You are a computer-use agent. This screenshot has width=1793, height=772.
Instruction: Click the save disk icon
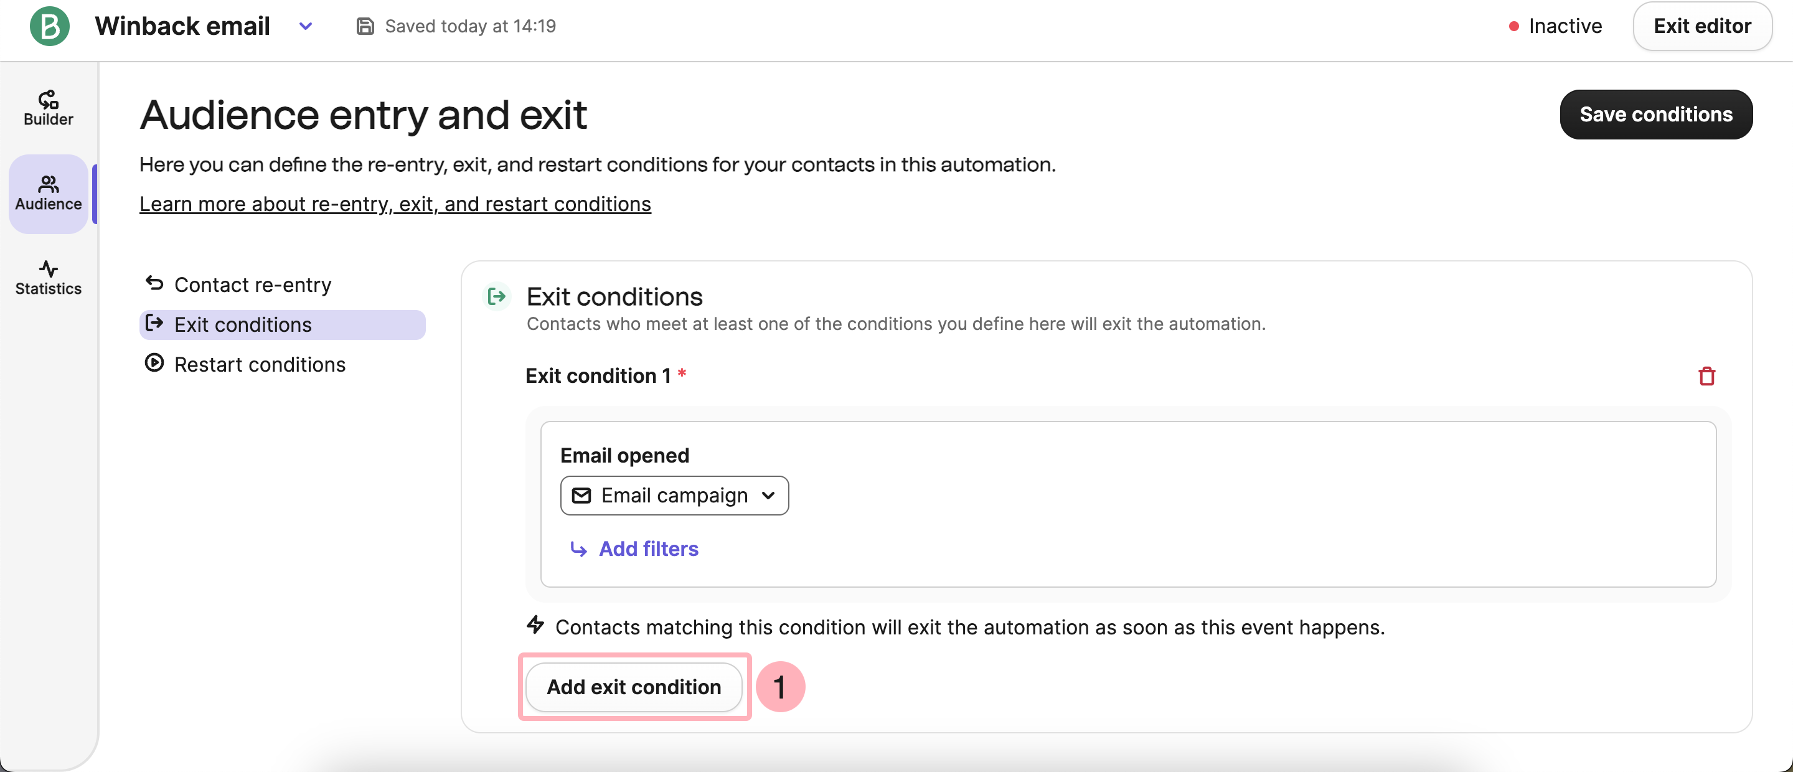365,26
